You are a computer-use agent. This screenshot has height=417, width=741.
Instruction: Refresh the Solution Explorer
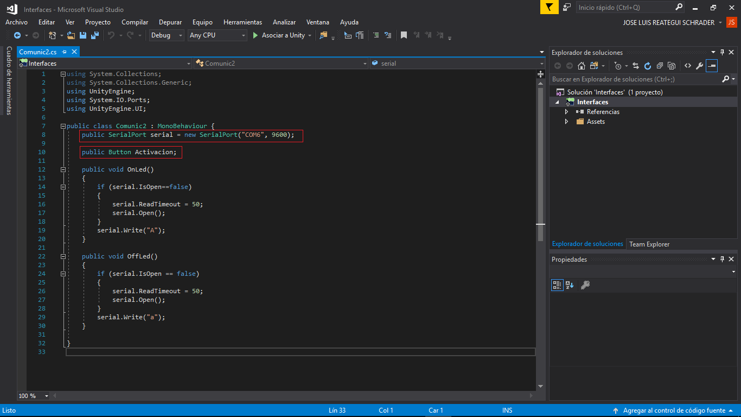pyautogui.click(x=648, y=66)
